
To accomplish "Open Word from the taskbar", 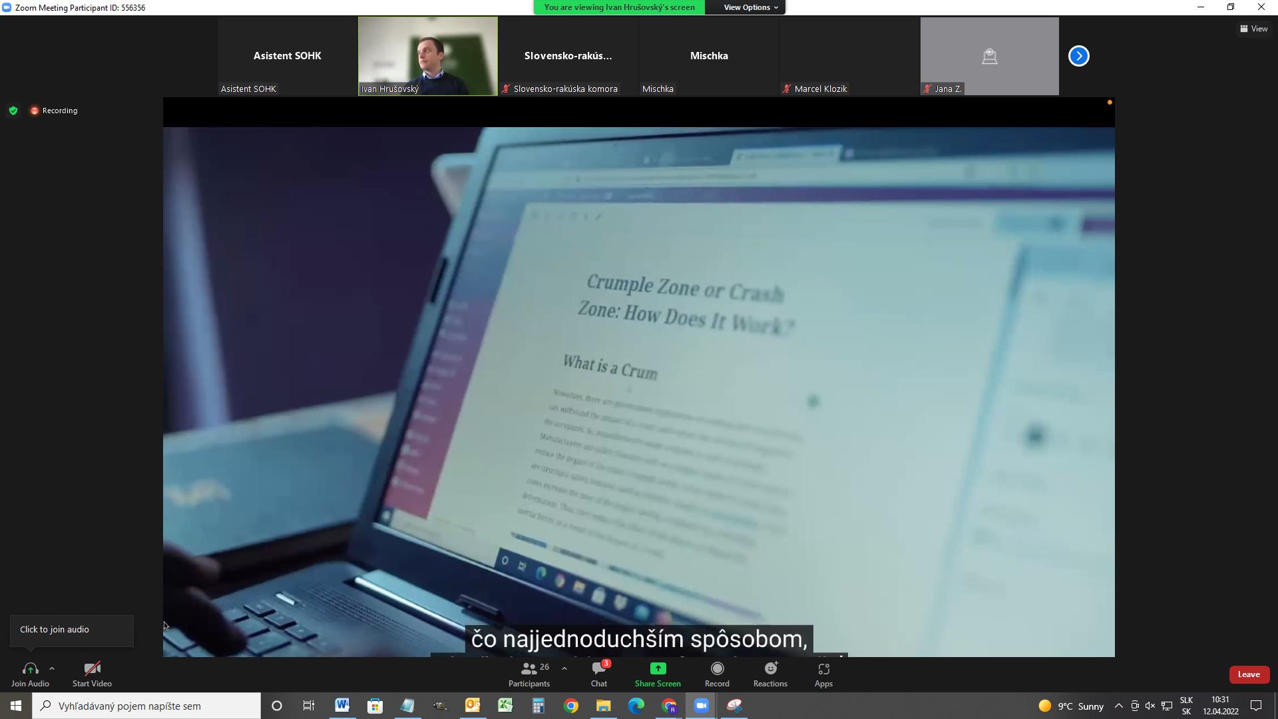I will coord(342,706).
